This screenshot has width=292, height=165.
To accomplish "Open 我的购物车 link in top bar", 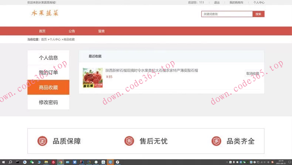I will click(x=236, y=3).
